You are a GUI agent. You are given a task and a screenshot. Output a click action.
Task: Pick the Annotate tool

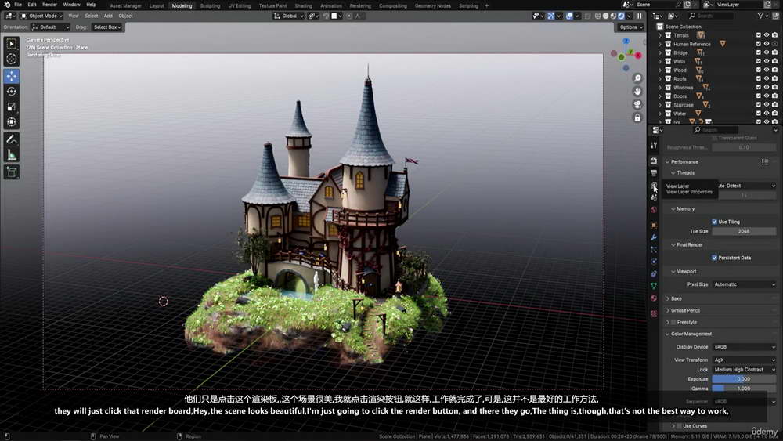[12, 139]
